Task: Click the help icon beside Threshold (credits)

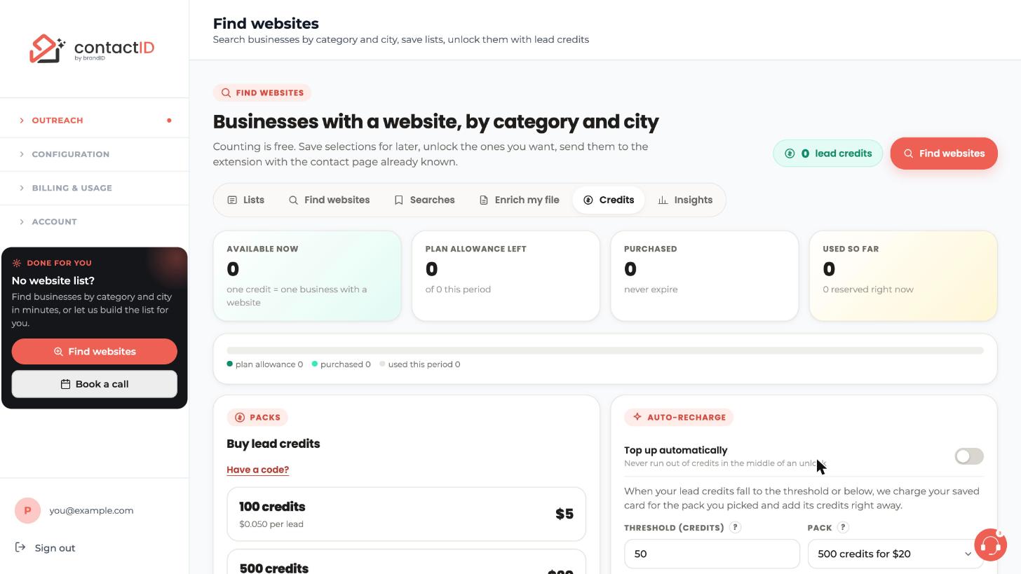Action: [x=735, y=527]
